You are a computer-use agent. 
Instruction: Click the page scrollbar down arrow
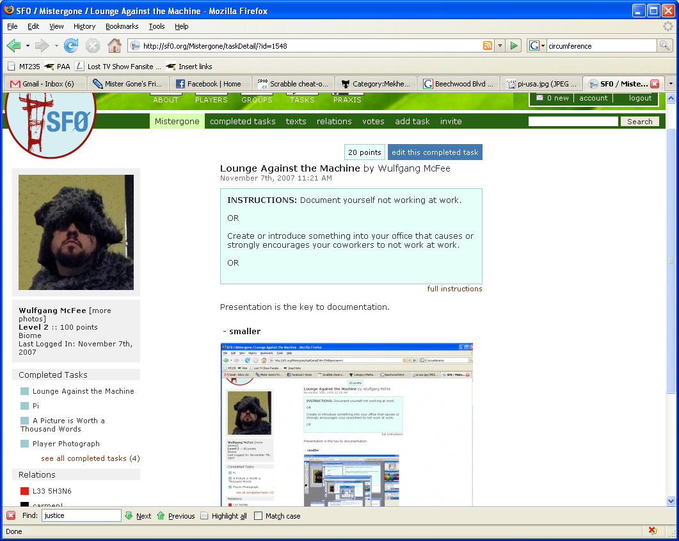coord(671,501)
